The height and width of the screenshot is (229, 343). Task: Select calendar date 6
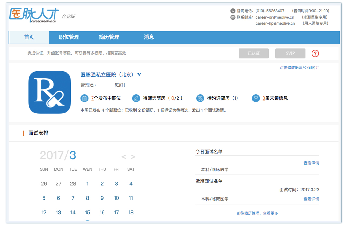tap(58, 198)
